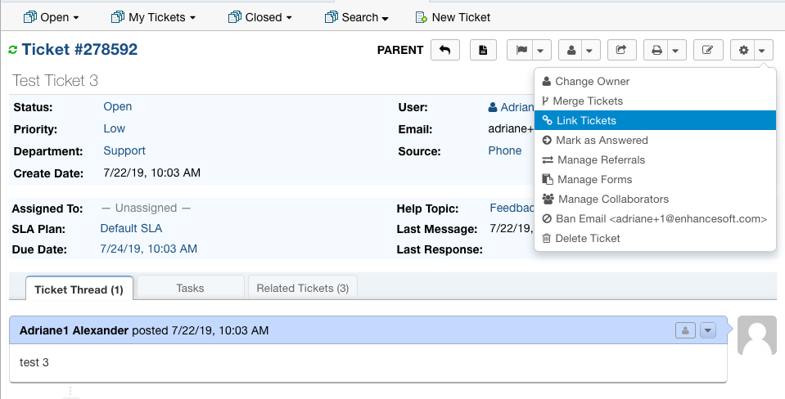785x399 pixels.
Task: Click the print icon
Action: [656, 51]
